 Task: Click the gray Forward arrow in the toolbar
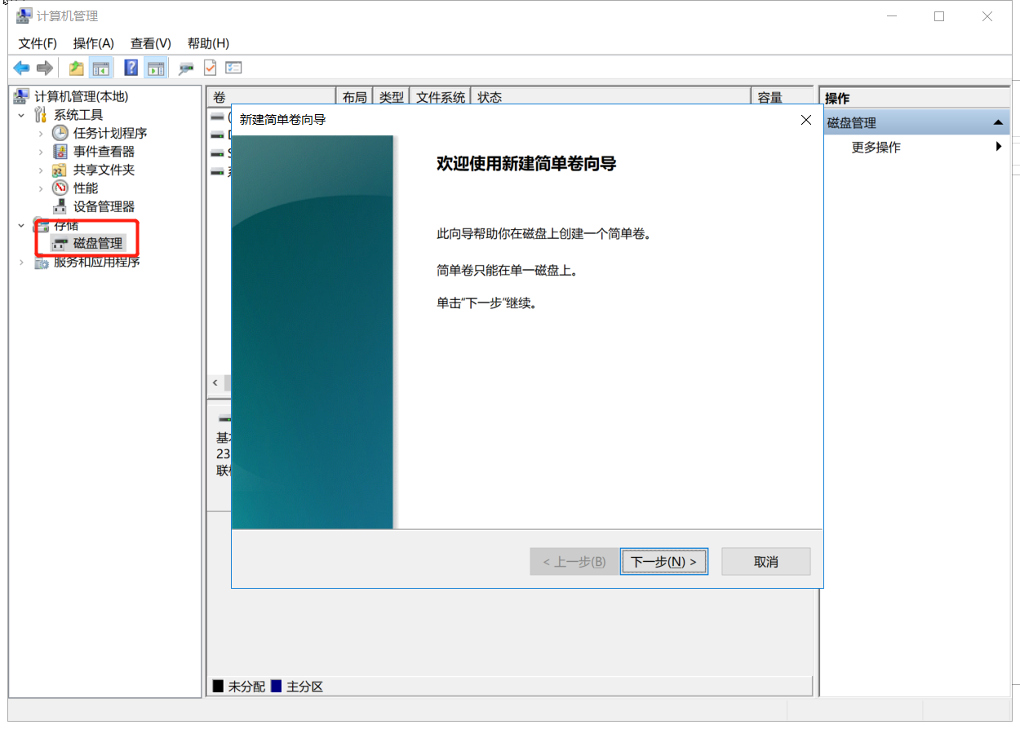44,68
